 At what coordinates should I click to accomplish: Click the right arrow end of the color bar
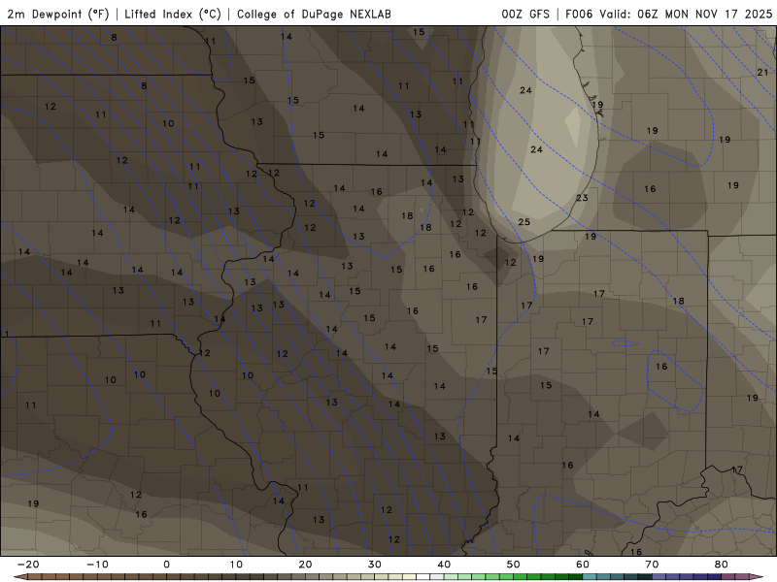(x=757, y=577)
